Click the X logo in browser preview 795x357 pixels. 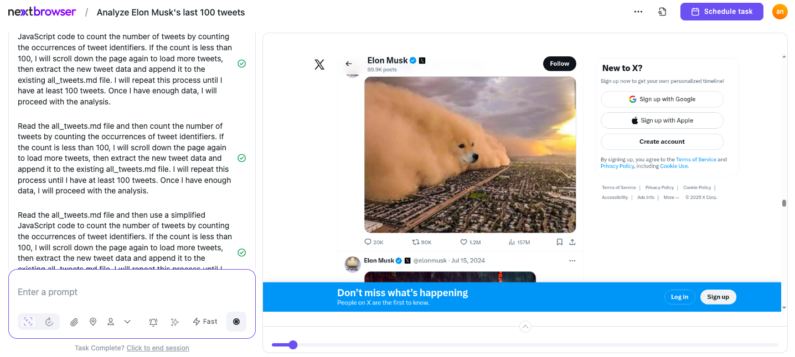pyautogui.click(x=319, y=64)
